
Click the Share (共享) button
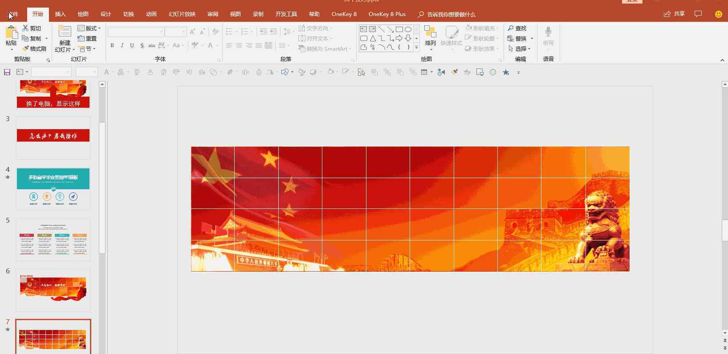[x=674, y=14]
